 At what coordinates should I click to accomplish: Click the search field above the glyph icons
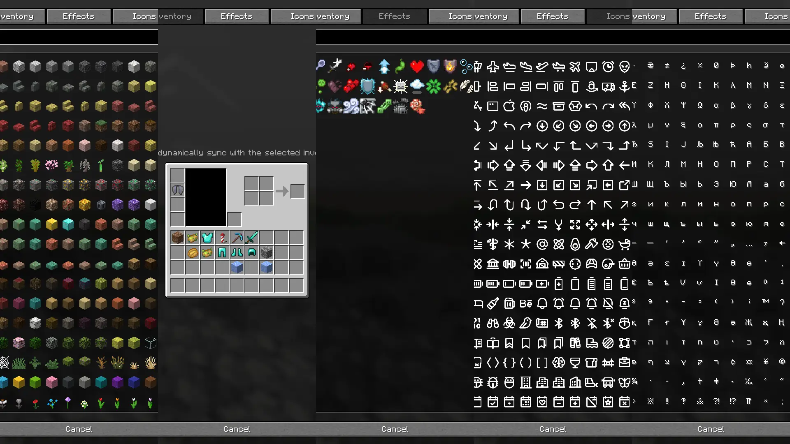coord(553,37)
